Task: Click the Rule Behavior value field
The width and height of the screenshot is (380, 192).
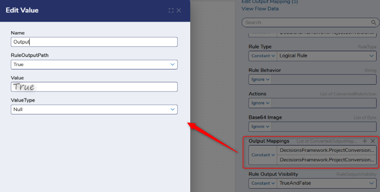Action: point(324,79)
